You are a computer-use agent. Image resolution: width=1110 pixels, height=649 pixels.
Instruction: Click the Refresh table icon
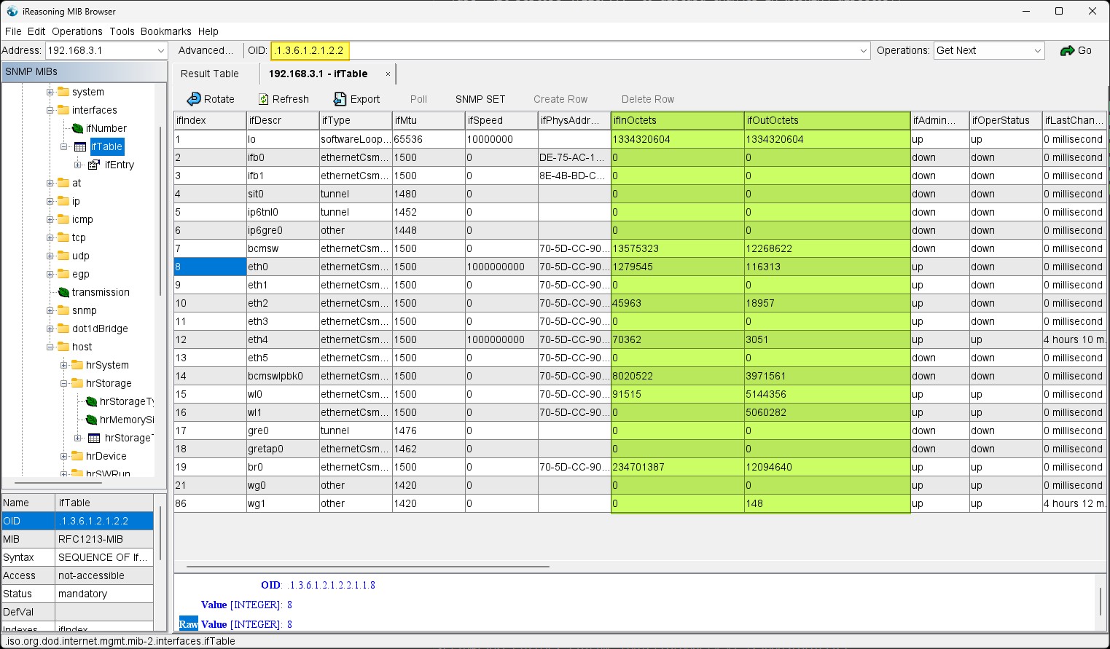[264, 99]
